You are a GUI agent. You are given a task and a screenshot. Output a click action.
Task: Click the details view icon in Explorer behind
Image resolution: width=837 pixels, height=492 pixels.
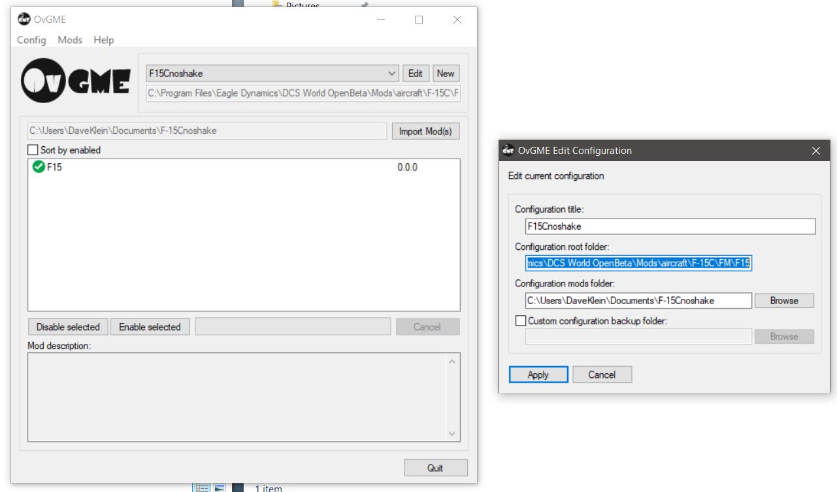coord(203,487)
